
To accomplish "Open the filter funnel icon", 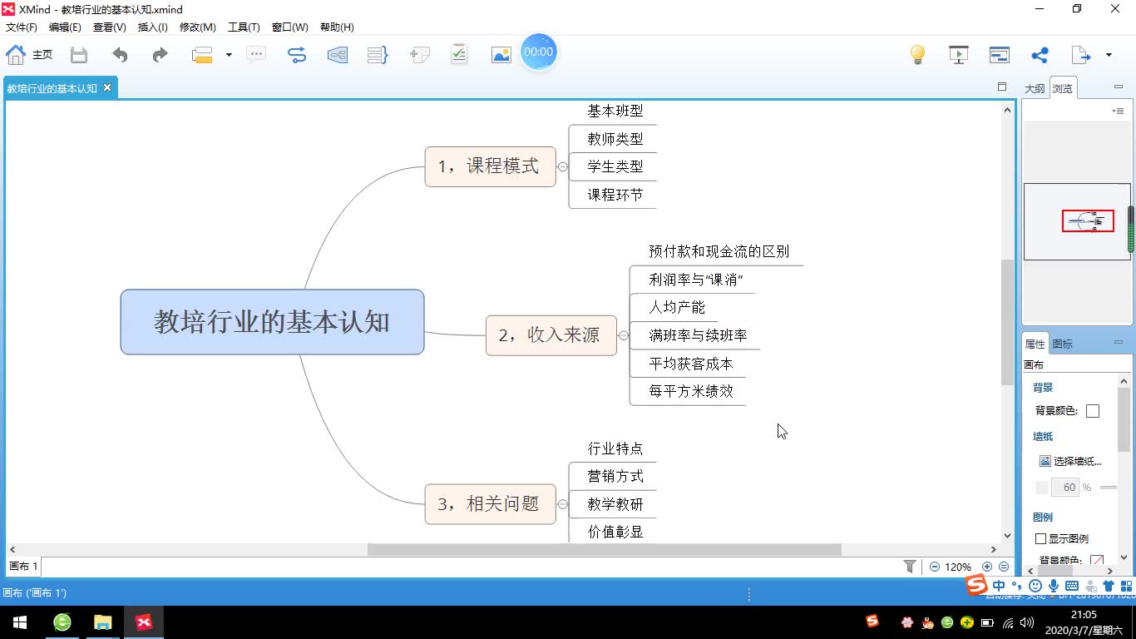I will click(x=910, y=566).
